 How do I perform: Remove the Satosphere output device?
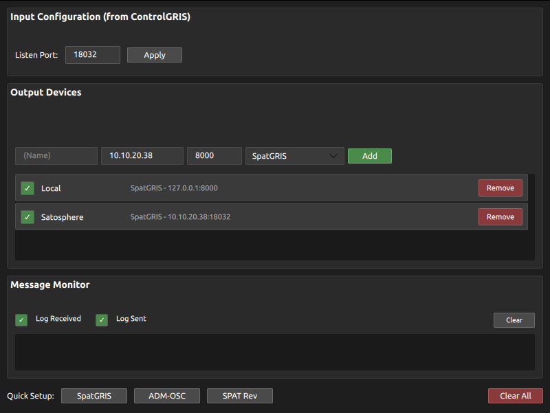tap(500, 217)
